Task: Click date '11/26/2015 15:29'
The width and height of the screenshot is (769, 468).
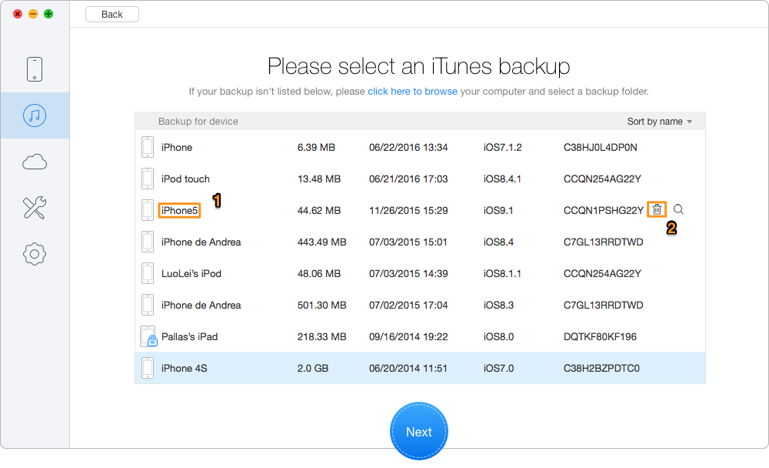Action: [x=408, y=210]
